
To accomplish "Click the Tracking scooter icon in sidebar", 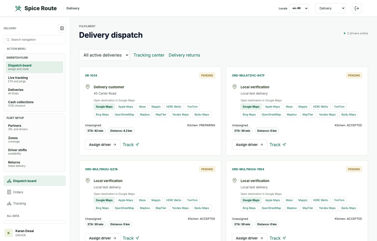I will tap(9, 204).
